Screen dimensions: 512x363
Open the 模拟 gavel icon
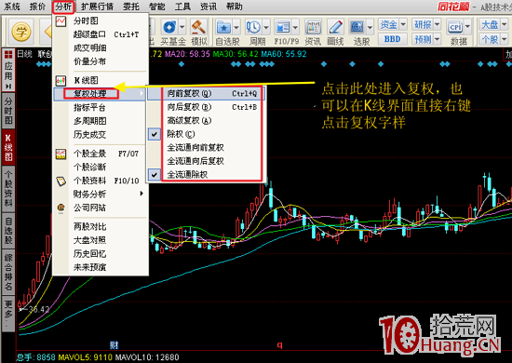[199, 27]
